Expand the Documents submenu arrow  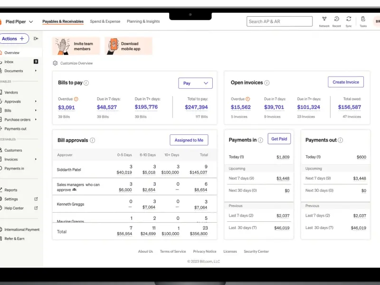[36, 71]
